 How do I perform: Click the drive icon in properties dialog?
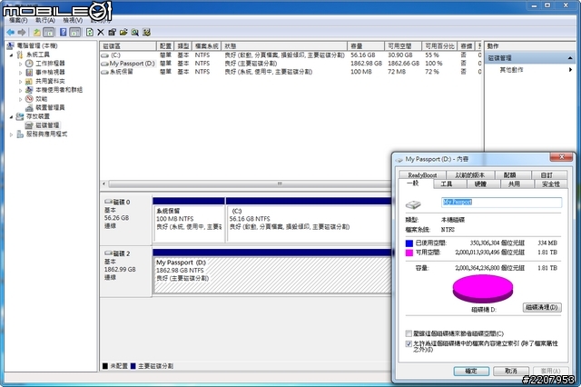[x=413, y=204]
